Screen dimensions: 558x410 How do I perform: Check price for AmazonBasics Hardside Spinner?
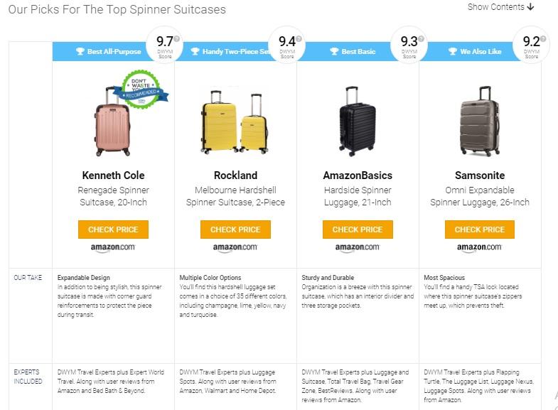358,230
